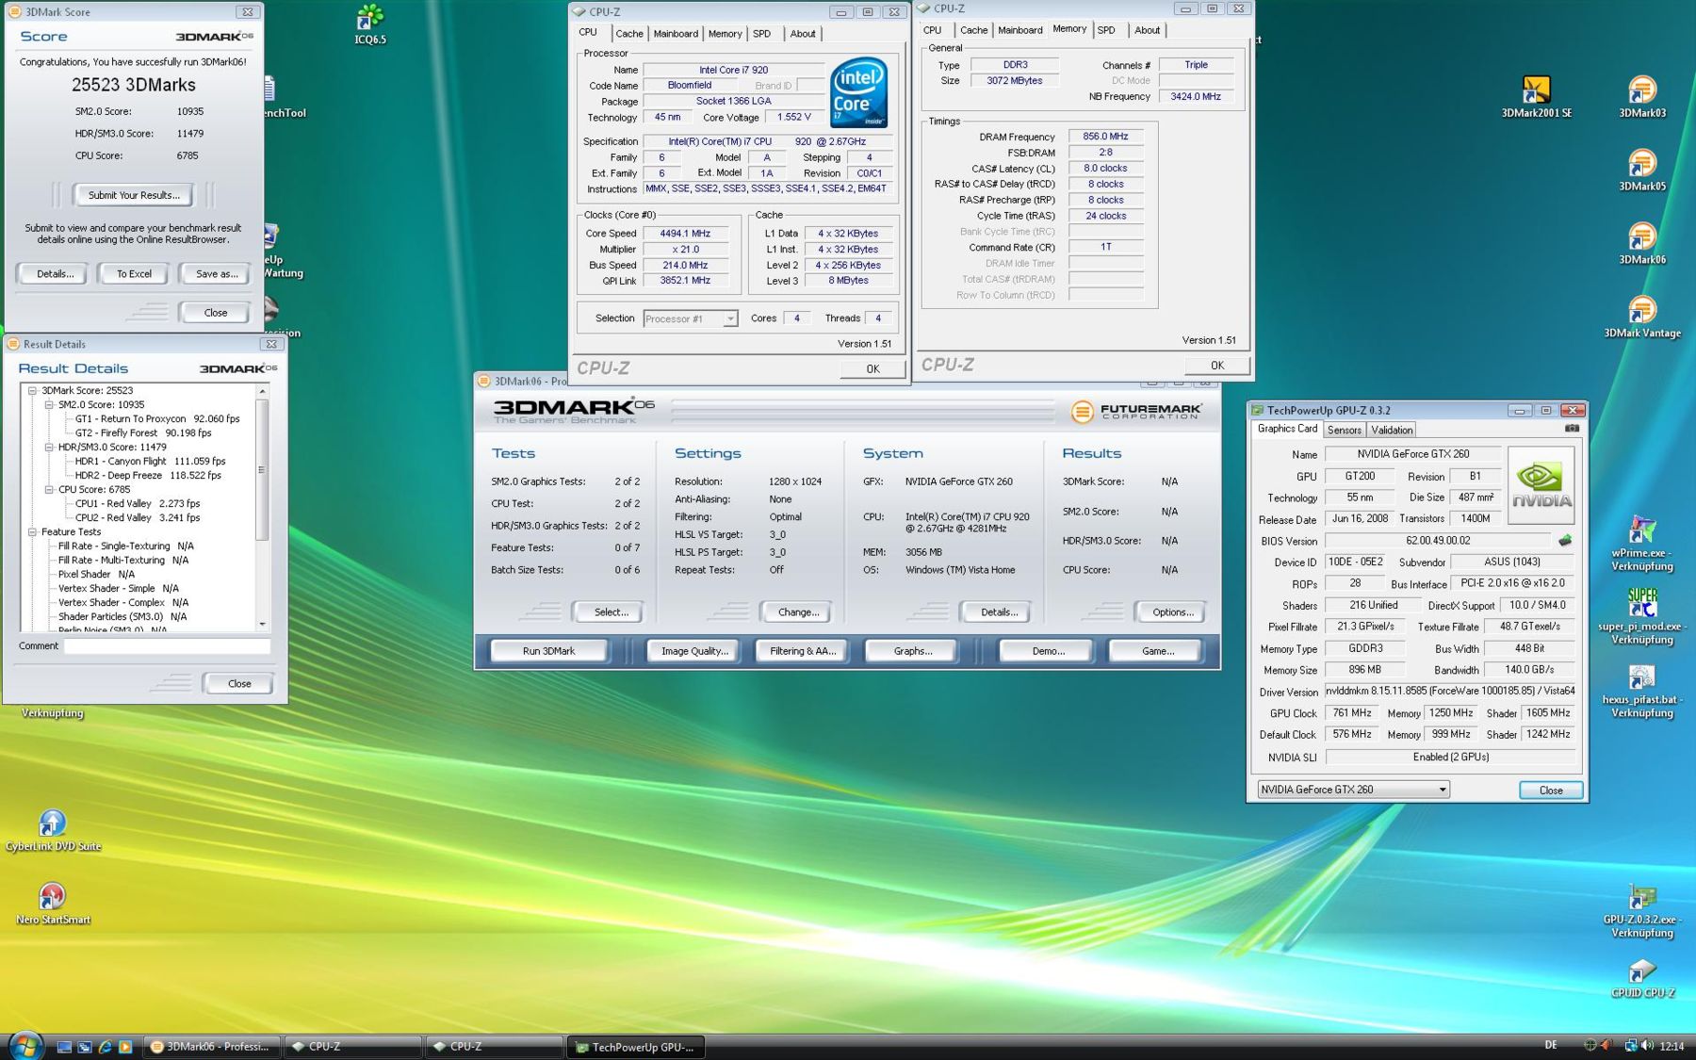Click the Save as... button

point(216,273)
